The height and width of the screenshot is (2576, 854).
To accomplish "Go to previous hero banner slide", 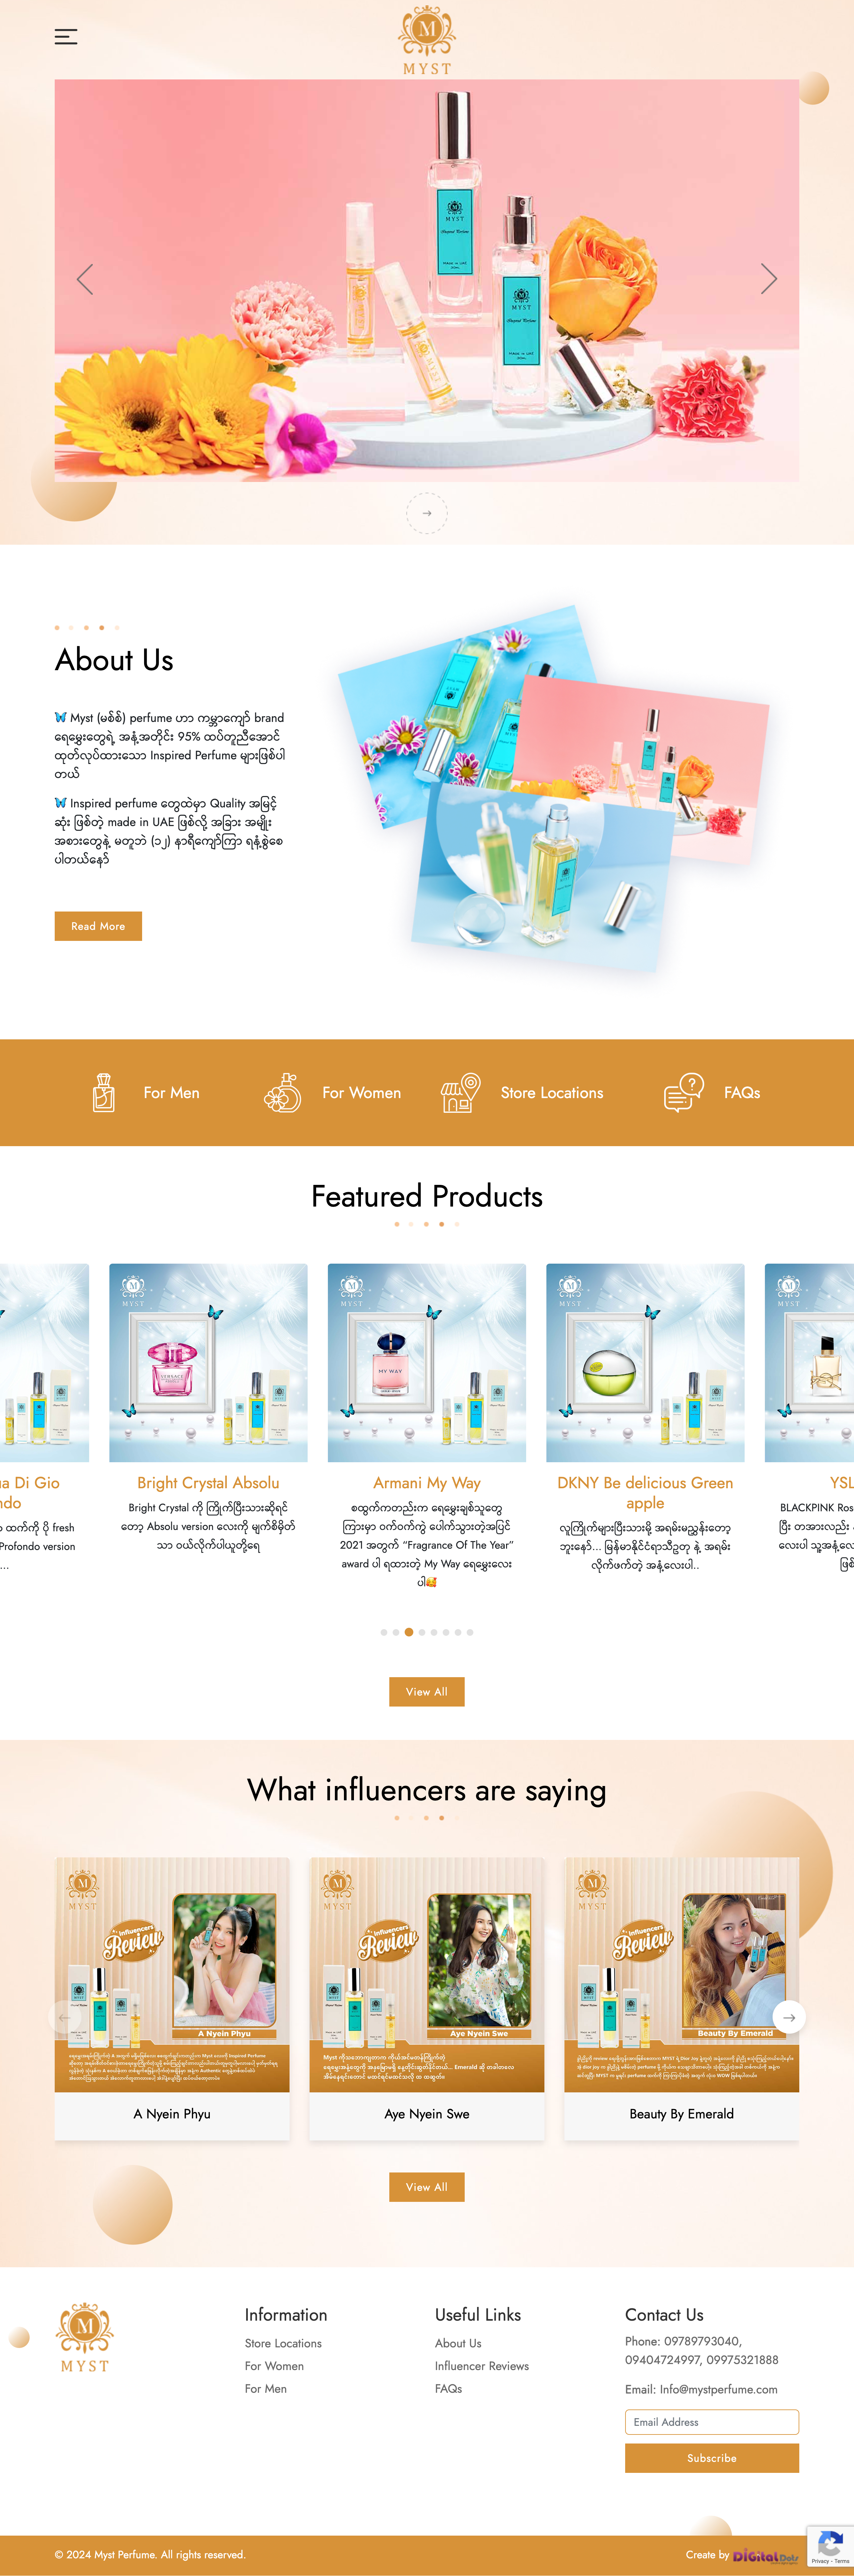I will 85,279.
